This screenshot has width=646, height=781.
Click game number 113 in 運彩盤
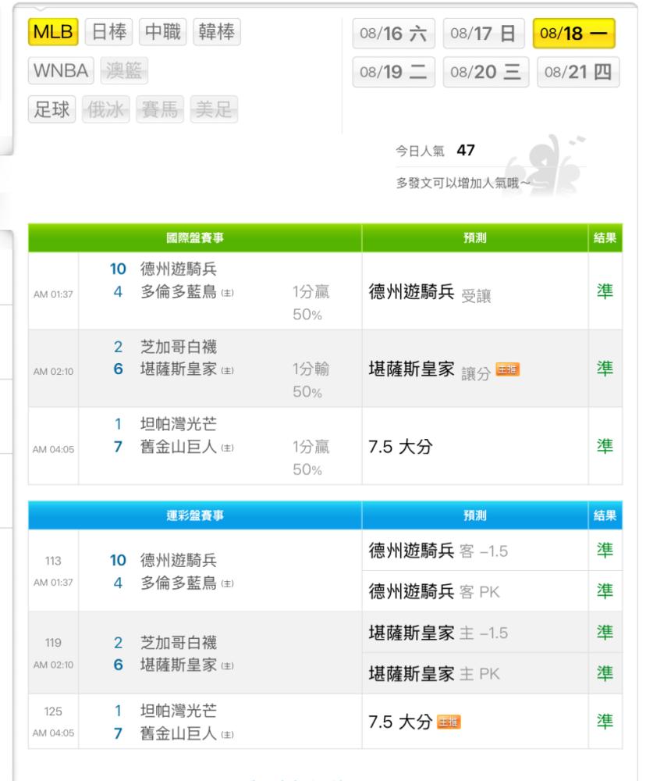53,561
